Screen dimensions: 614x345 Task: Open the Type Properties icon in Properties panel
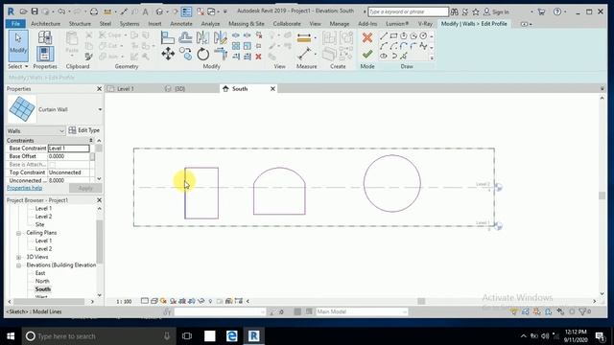[x=45, y=38]
